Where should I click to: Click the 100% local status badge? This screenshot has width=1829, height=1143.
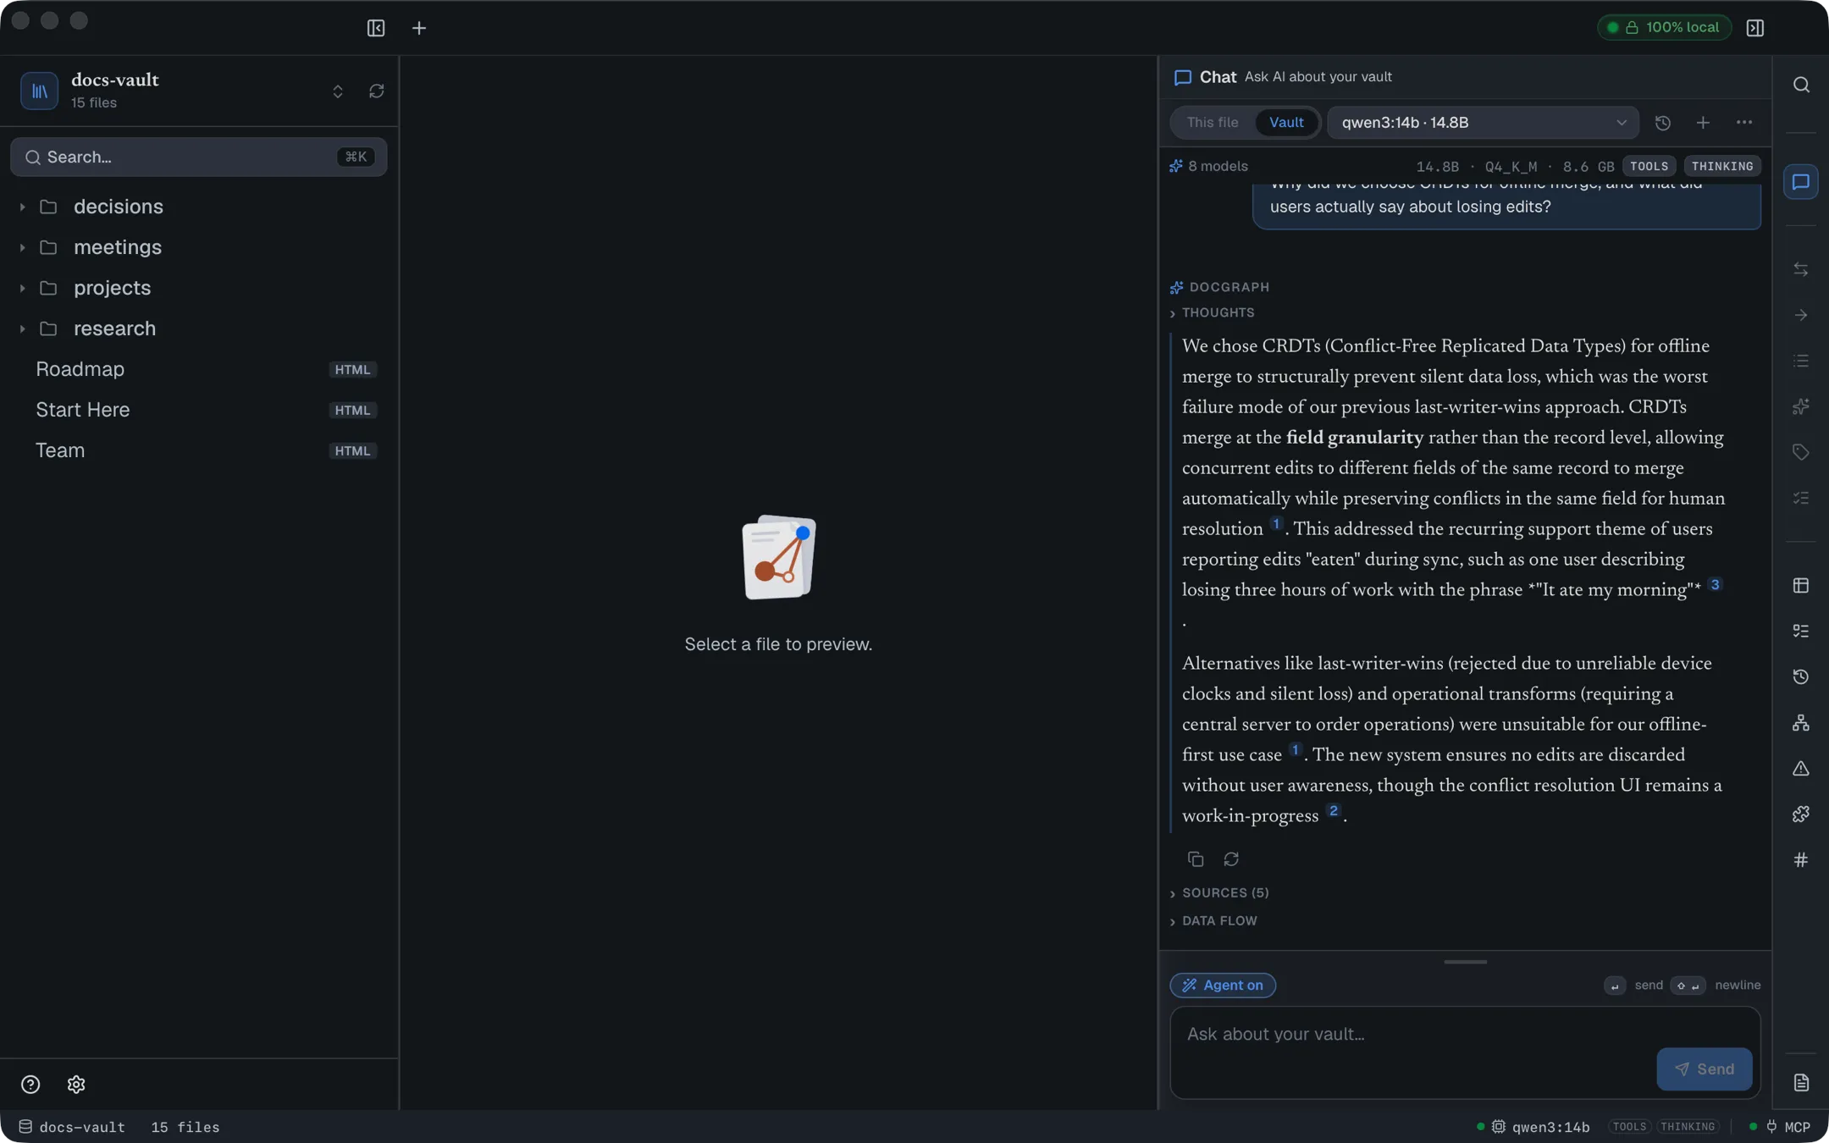(x=1664, y=28)
